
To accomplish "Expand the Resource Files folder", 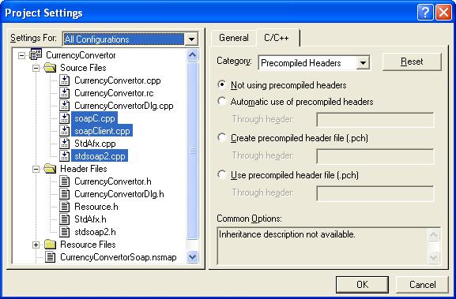I will tap(36, 245).
